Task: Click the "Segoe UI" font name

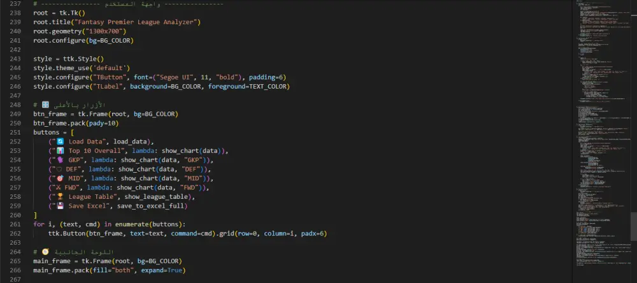Action: click(176, 77)
